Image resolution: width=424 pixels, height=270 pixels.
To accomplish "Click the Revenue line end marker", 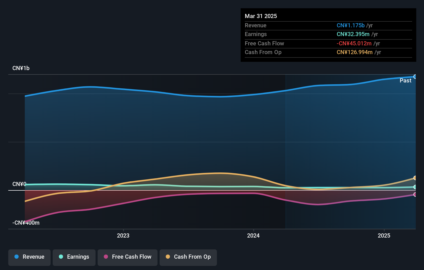I will (x=415, y=77).
